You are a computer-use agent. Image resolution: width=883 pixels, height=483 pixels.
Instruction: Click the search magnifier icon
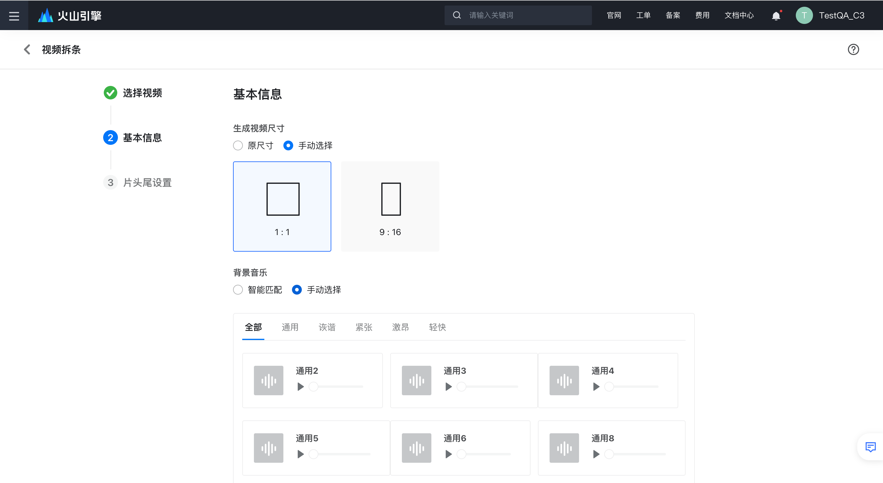(x=457, y=15)
